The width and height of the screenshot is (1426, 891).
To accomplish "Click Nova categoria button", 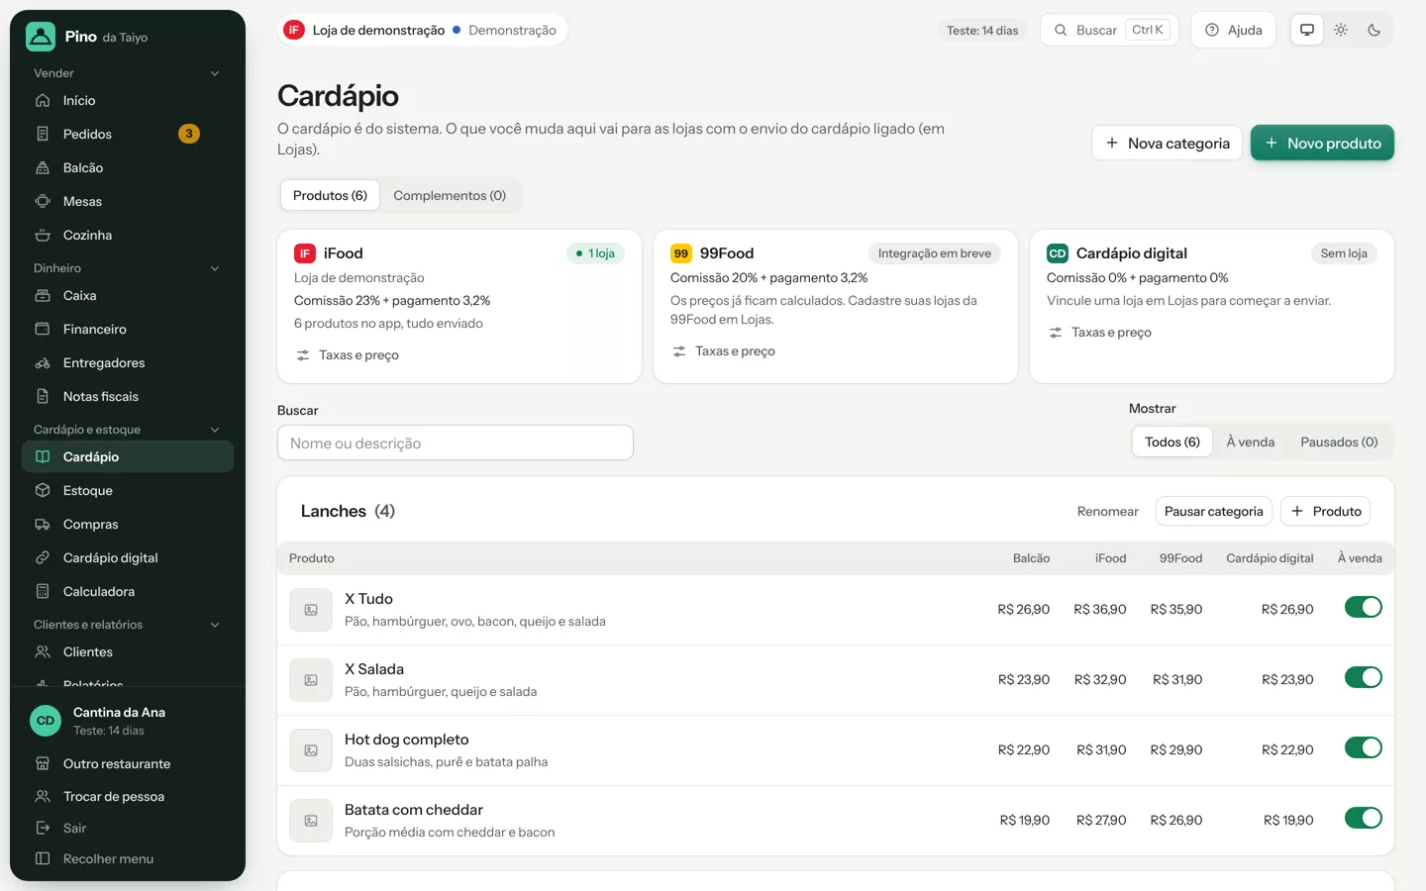I will tap(1168, 143).
